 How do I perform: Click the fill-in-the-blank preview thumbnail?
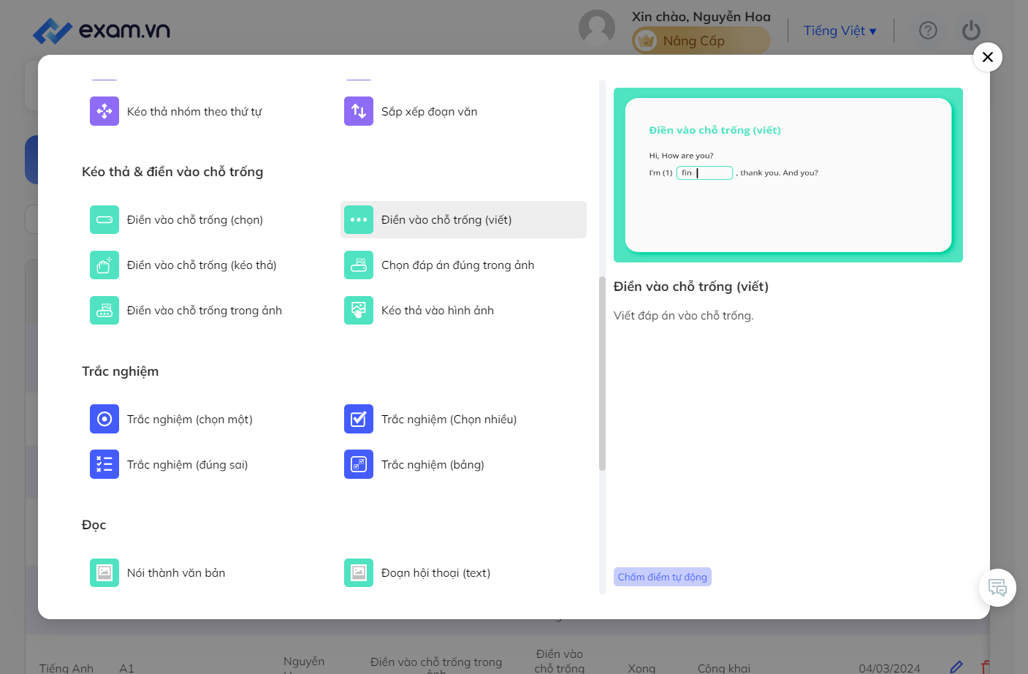pyautogui.click(x=788, y=175)
